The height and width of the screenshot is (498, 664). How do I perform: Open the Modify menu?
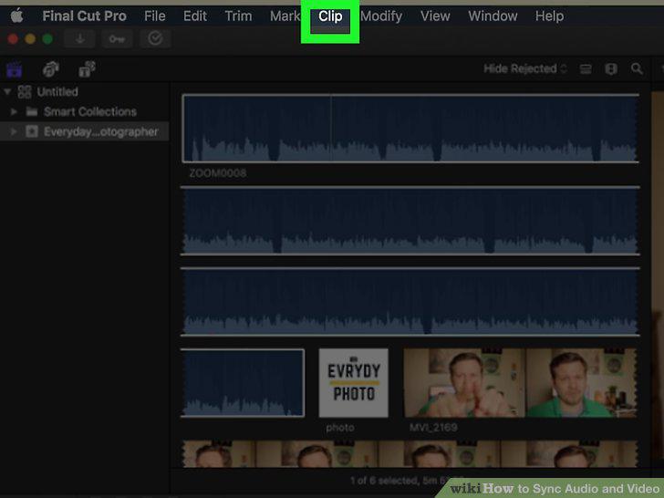381,16
